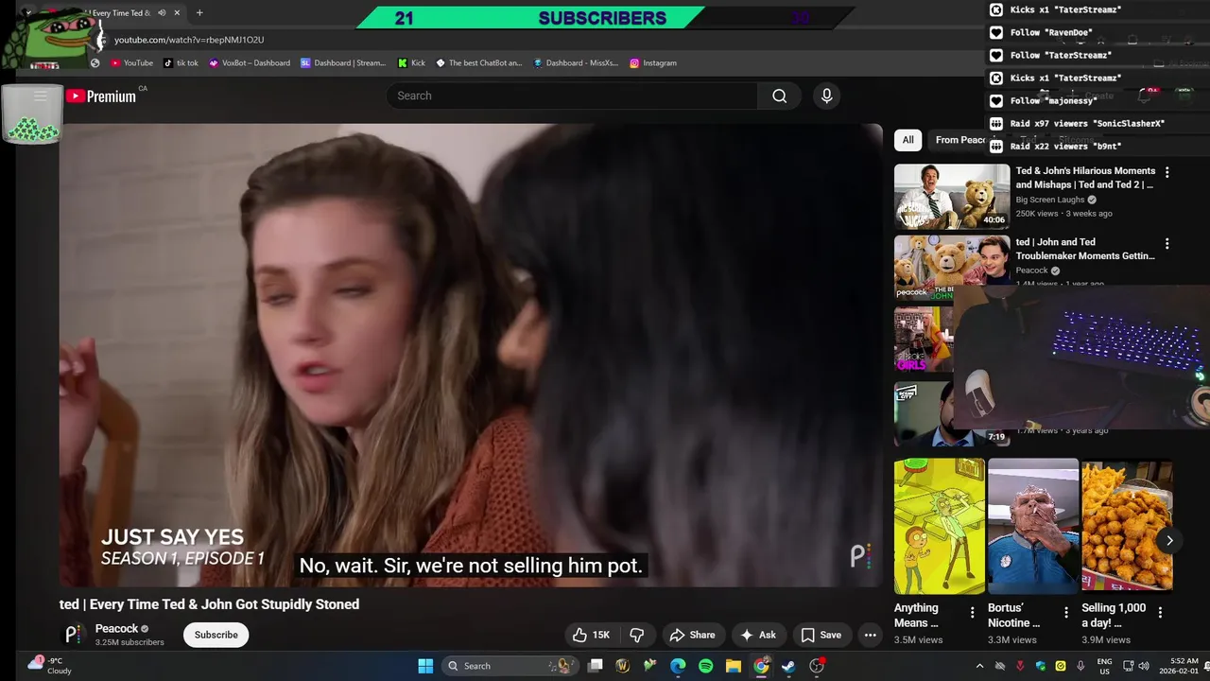
Task: Open the Peacock channel name link
Action: (117, 628)
